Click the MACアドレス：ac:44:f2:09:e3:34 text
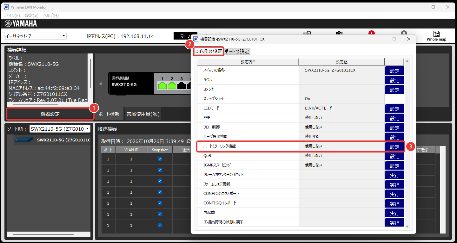 44,88
